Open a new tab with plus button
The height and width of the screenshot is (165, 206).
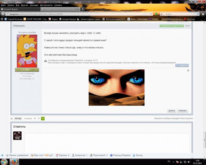point(83,9)
